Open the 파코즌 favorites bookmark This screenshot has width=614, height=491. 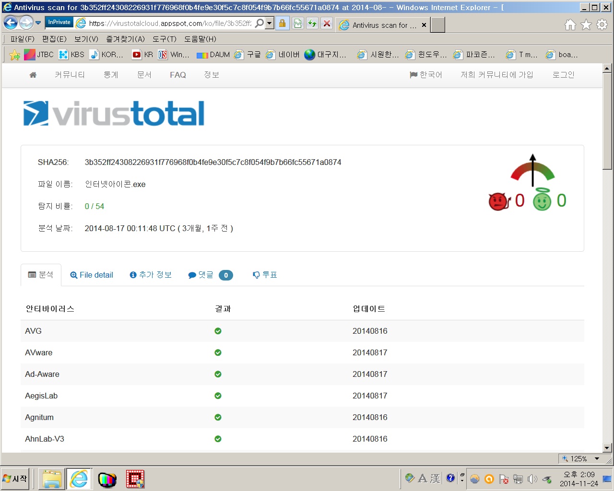tap(474, 55)
